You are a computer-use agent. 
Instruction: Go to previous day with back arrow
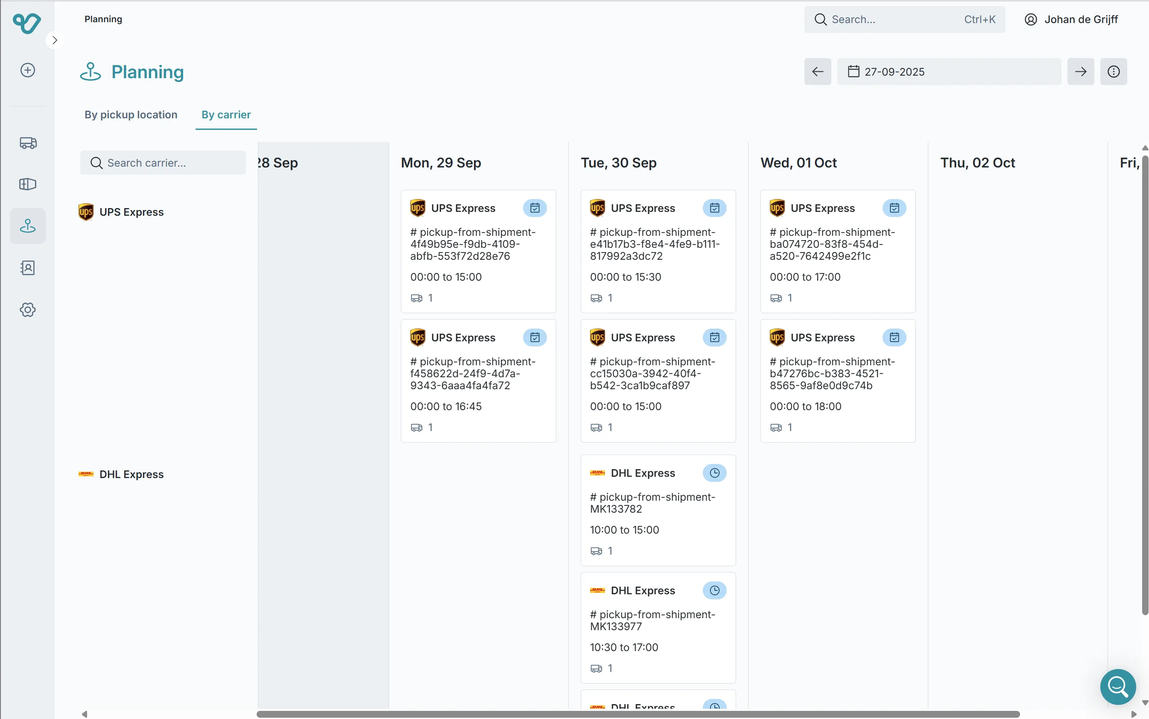[x=817, y=71]
